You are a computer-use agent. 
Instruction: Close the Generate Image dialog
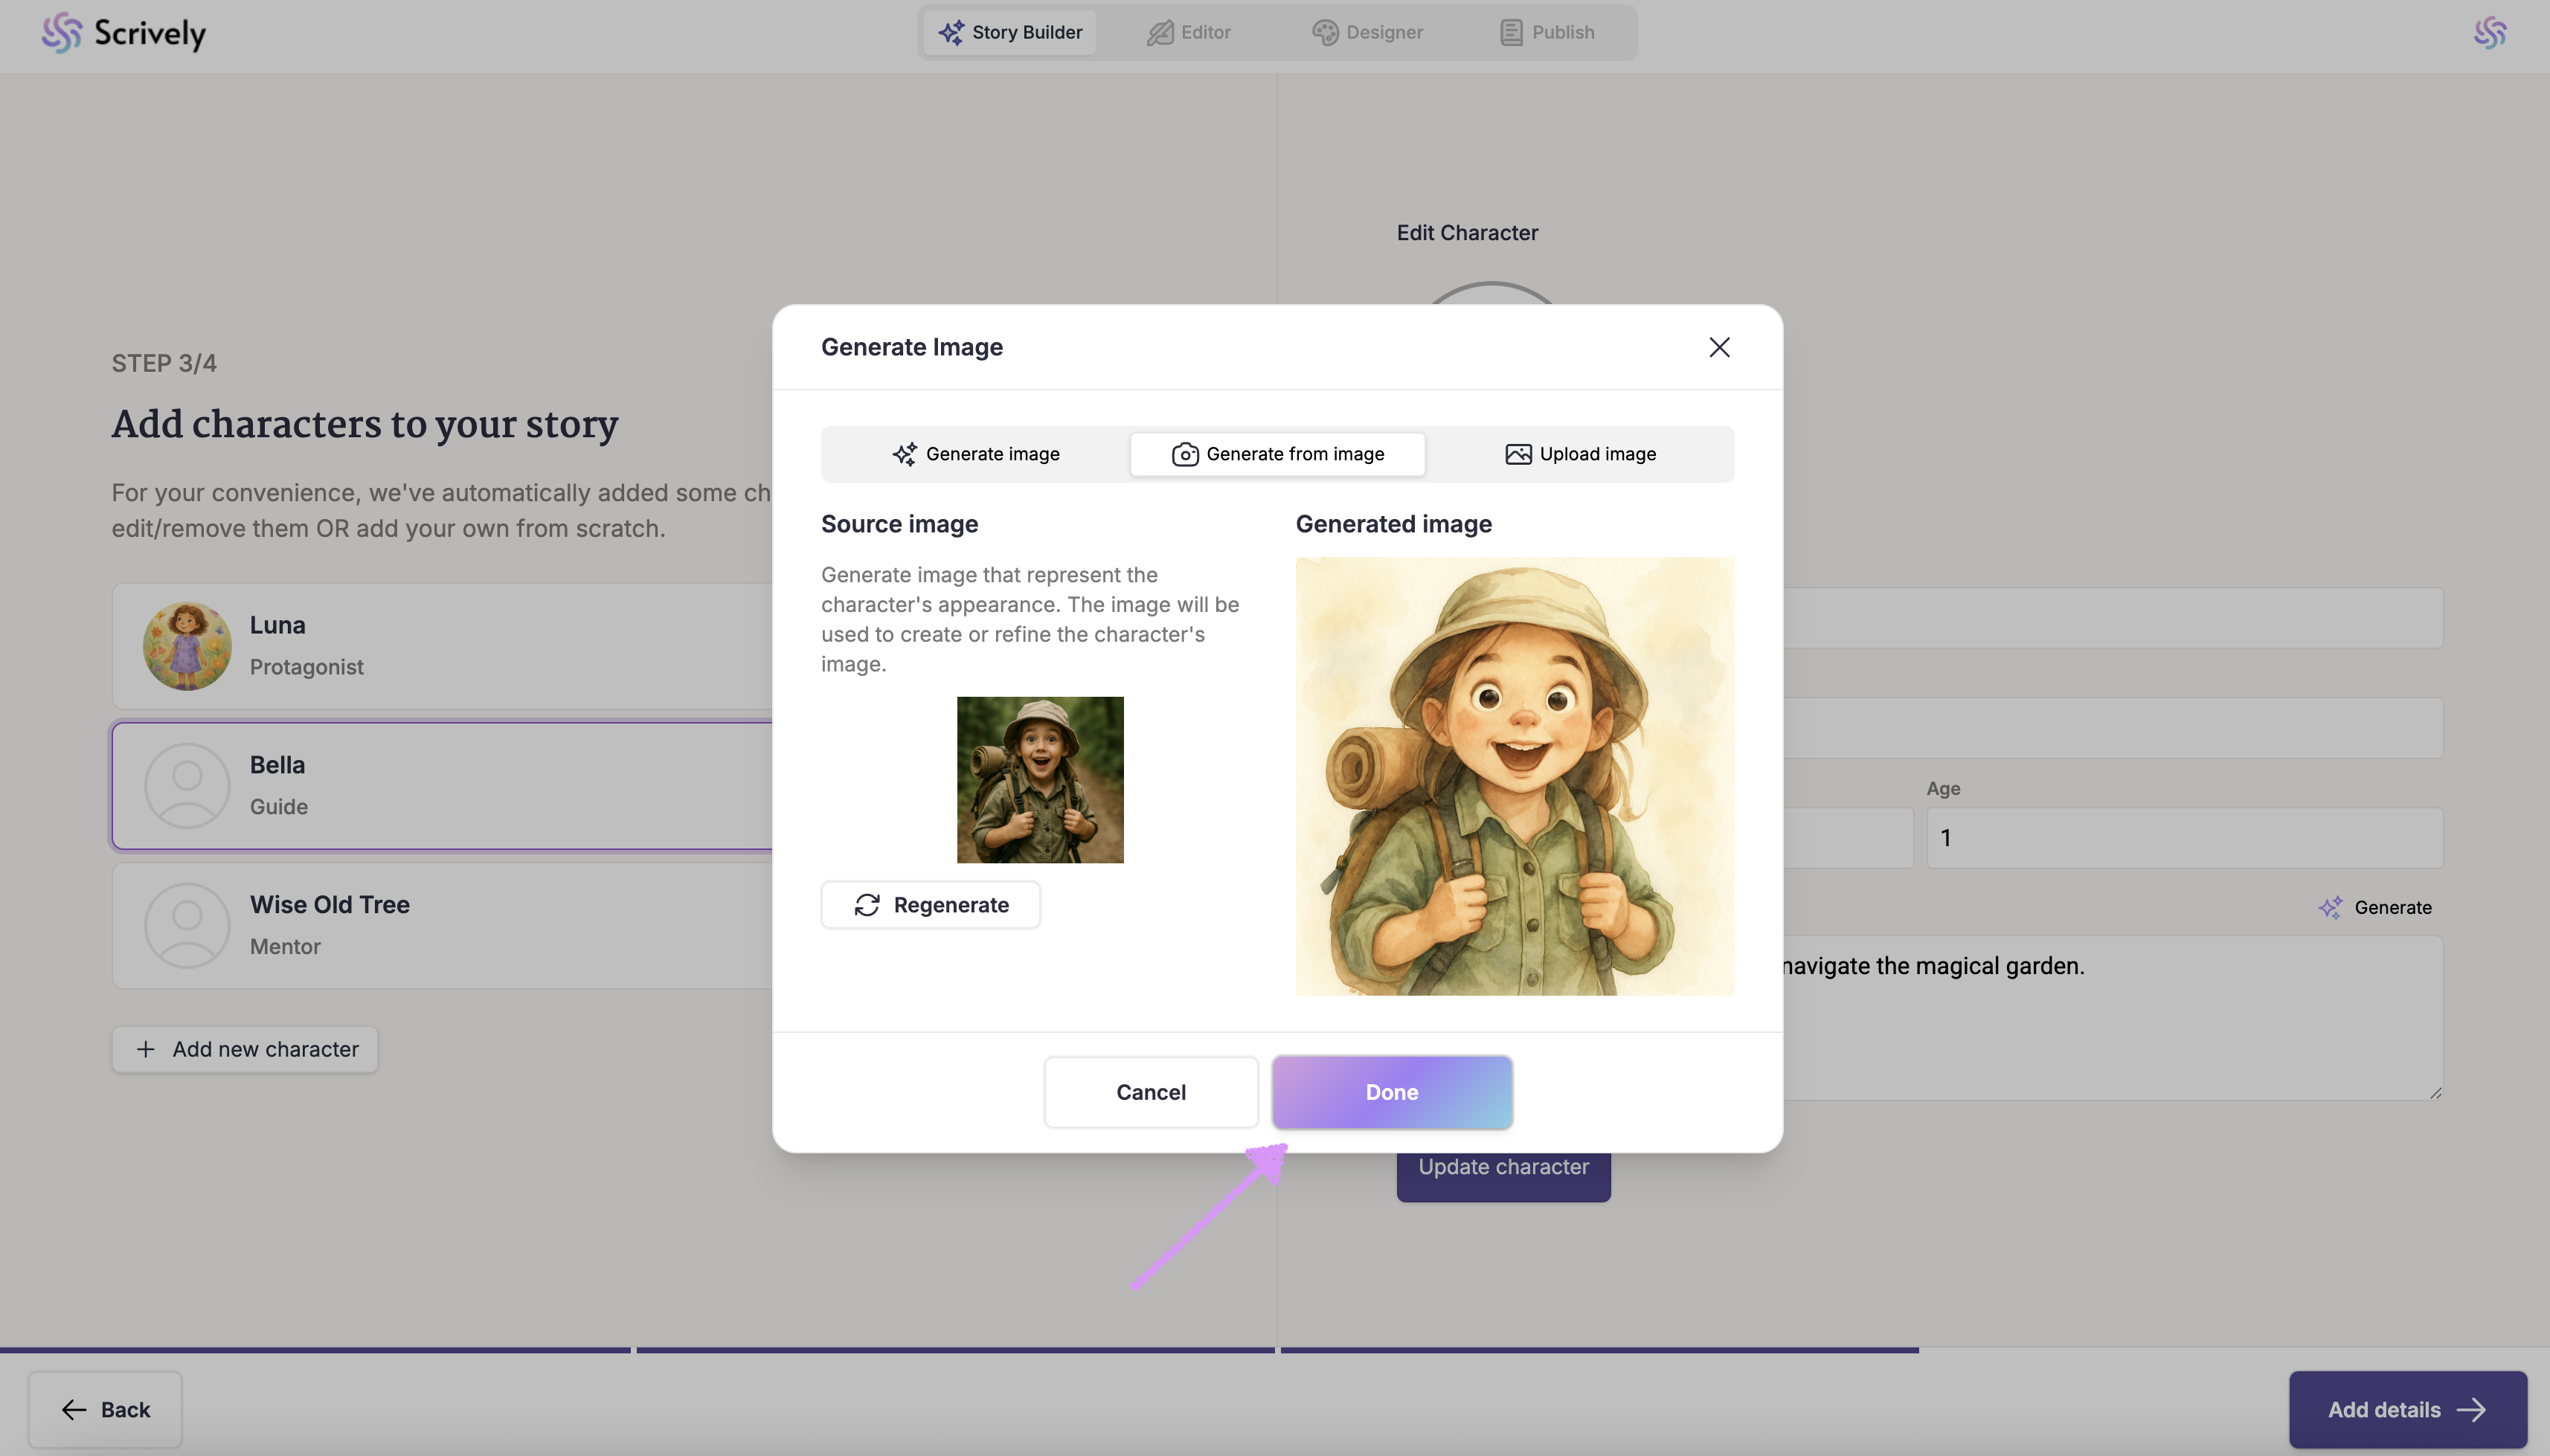pos(1718,347)
